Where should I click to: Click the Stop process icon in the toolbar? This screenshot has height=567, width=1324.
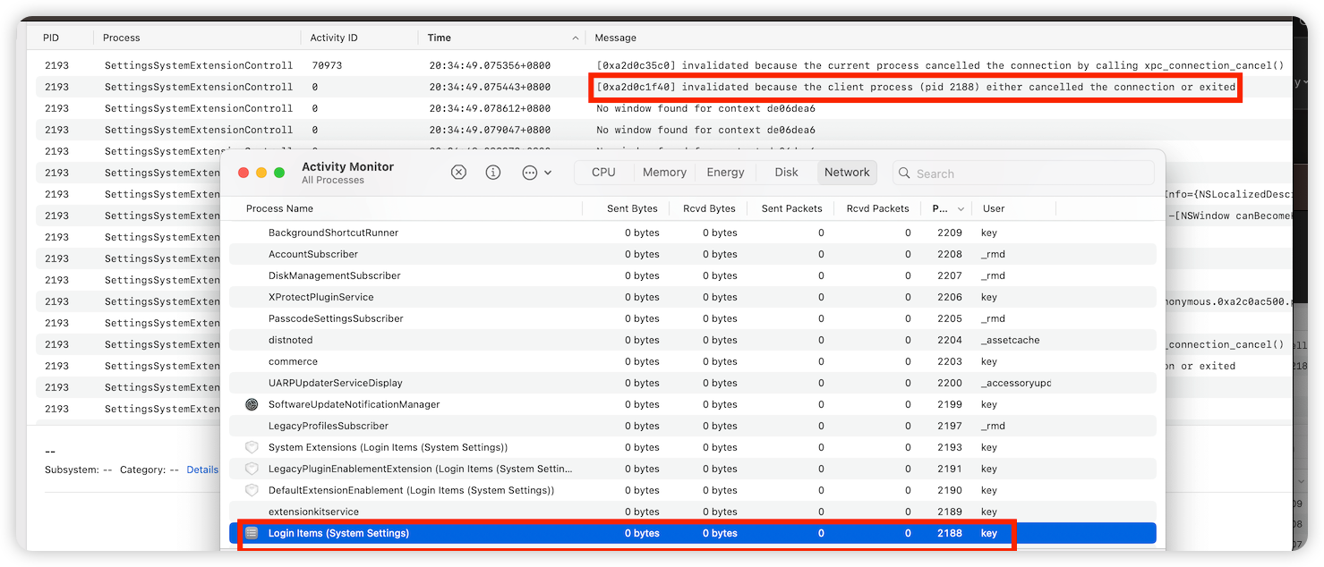coord(458,173)
